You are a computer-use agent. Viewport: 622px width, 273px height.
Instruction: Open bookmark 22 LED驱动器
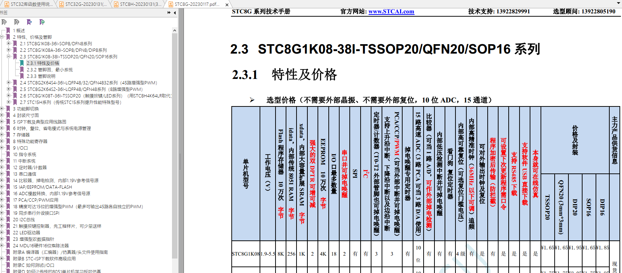click(x=27, y=232)
